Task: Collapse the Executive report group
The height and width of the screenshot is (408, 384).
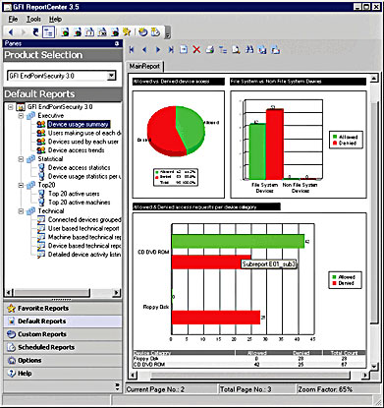Action: (21, 116)
